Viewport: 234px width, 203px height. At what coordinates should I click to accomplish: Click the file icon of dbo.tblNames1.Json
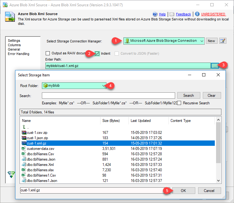pos(24,181)
